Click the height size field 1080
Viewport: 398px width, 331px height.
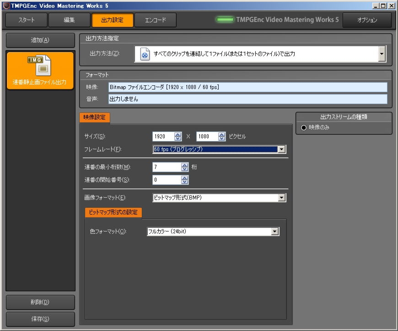pos(207,137)
